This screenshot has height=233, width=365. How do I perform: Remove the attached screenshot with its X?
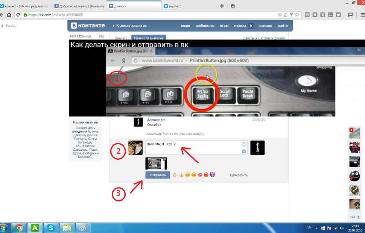(165, 159)
